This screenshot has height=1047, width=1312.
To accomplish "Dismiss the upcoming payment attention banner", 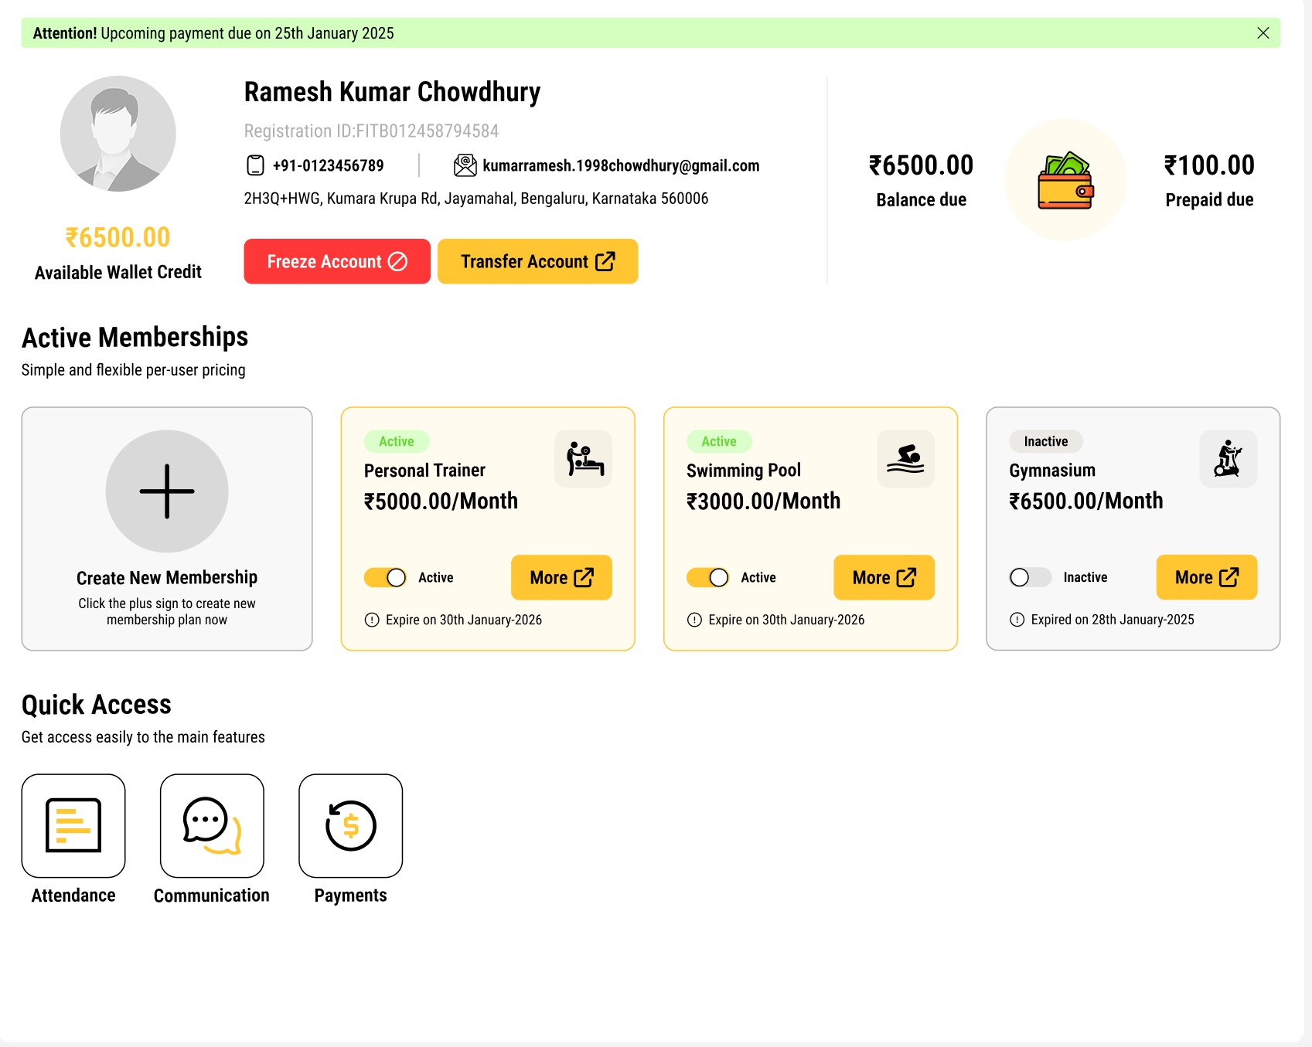I will pyautogui.click(x=1263, y=33).
